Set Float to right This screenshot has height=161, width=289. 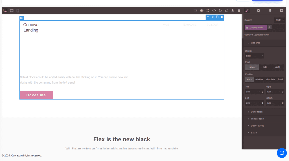[x=278, y=67]
